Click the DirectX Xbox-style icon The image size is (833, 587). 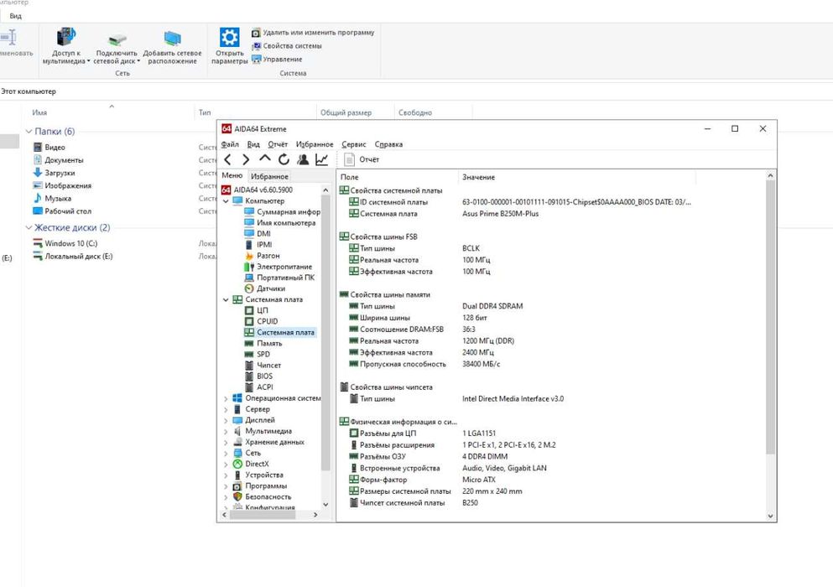point(237,465)
